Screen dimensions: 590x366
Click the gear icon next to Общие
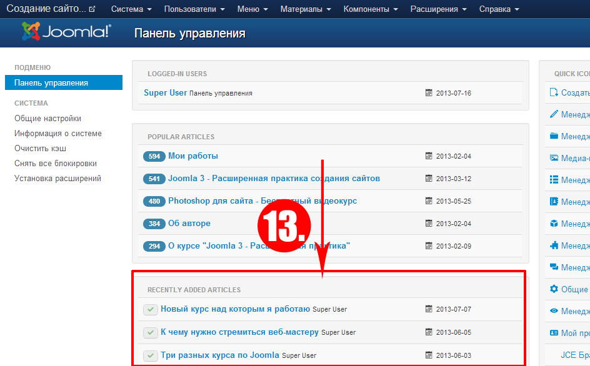click(554, 289)
